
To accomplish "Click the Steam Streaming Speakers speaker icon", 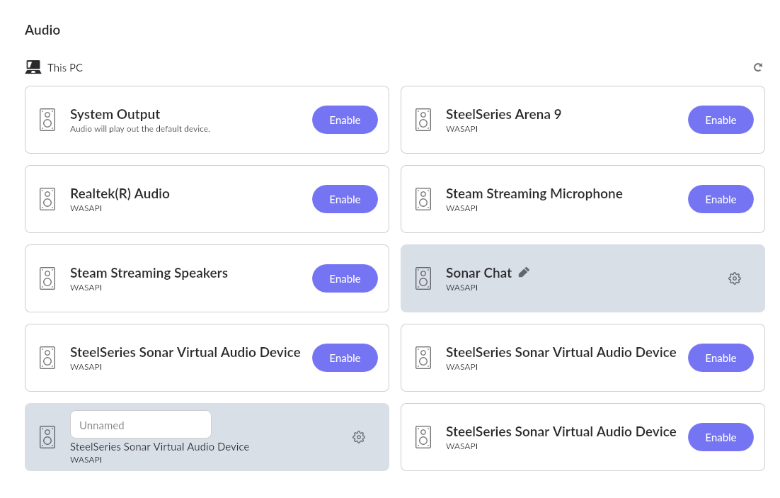I will pyautogui.click(x=47, y=278).
